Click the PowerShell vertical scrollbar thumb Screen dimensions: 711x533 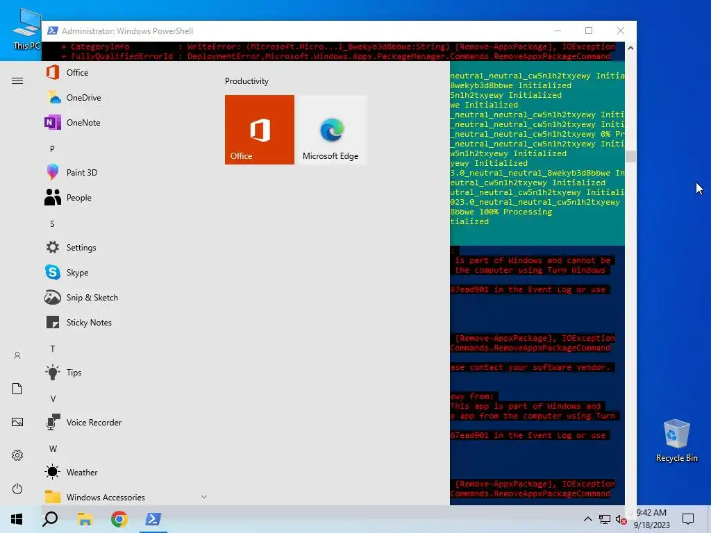click(630, 156)
